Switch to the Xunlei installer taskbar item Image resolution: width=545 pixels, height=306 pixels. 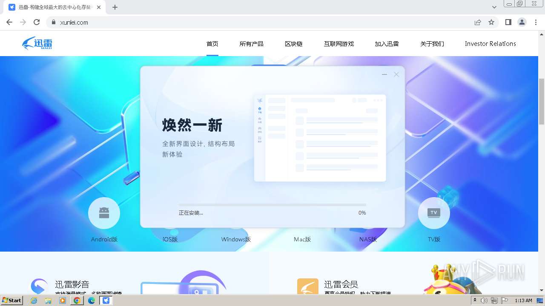(106, 300)
